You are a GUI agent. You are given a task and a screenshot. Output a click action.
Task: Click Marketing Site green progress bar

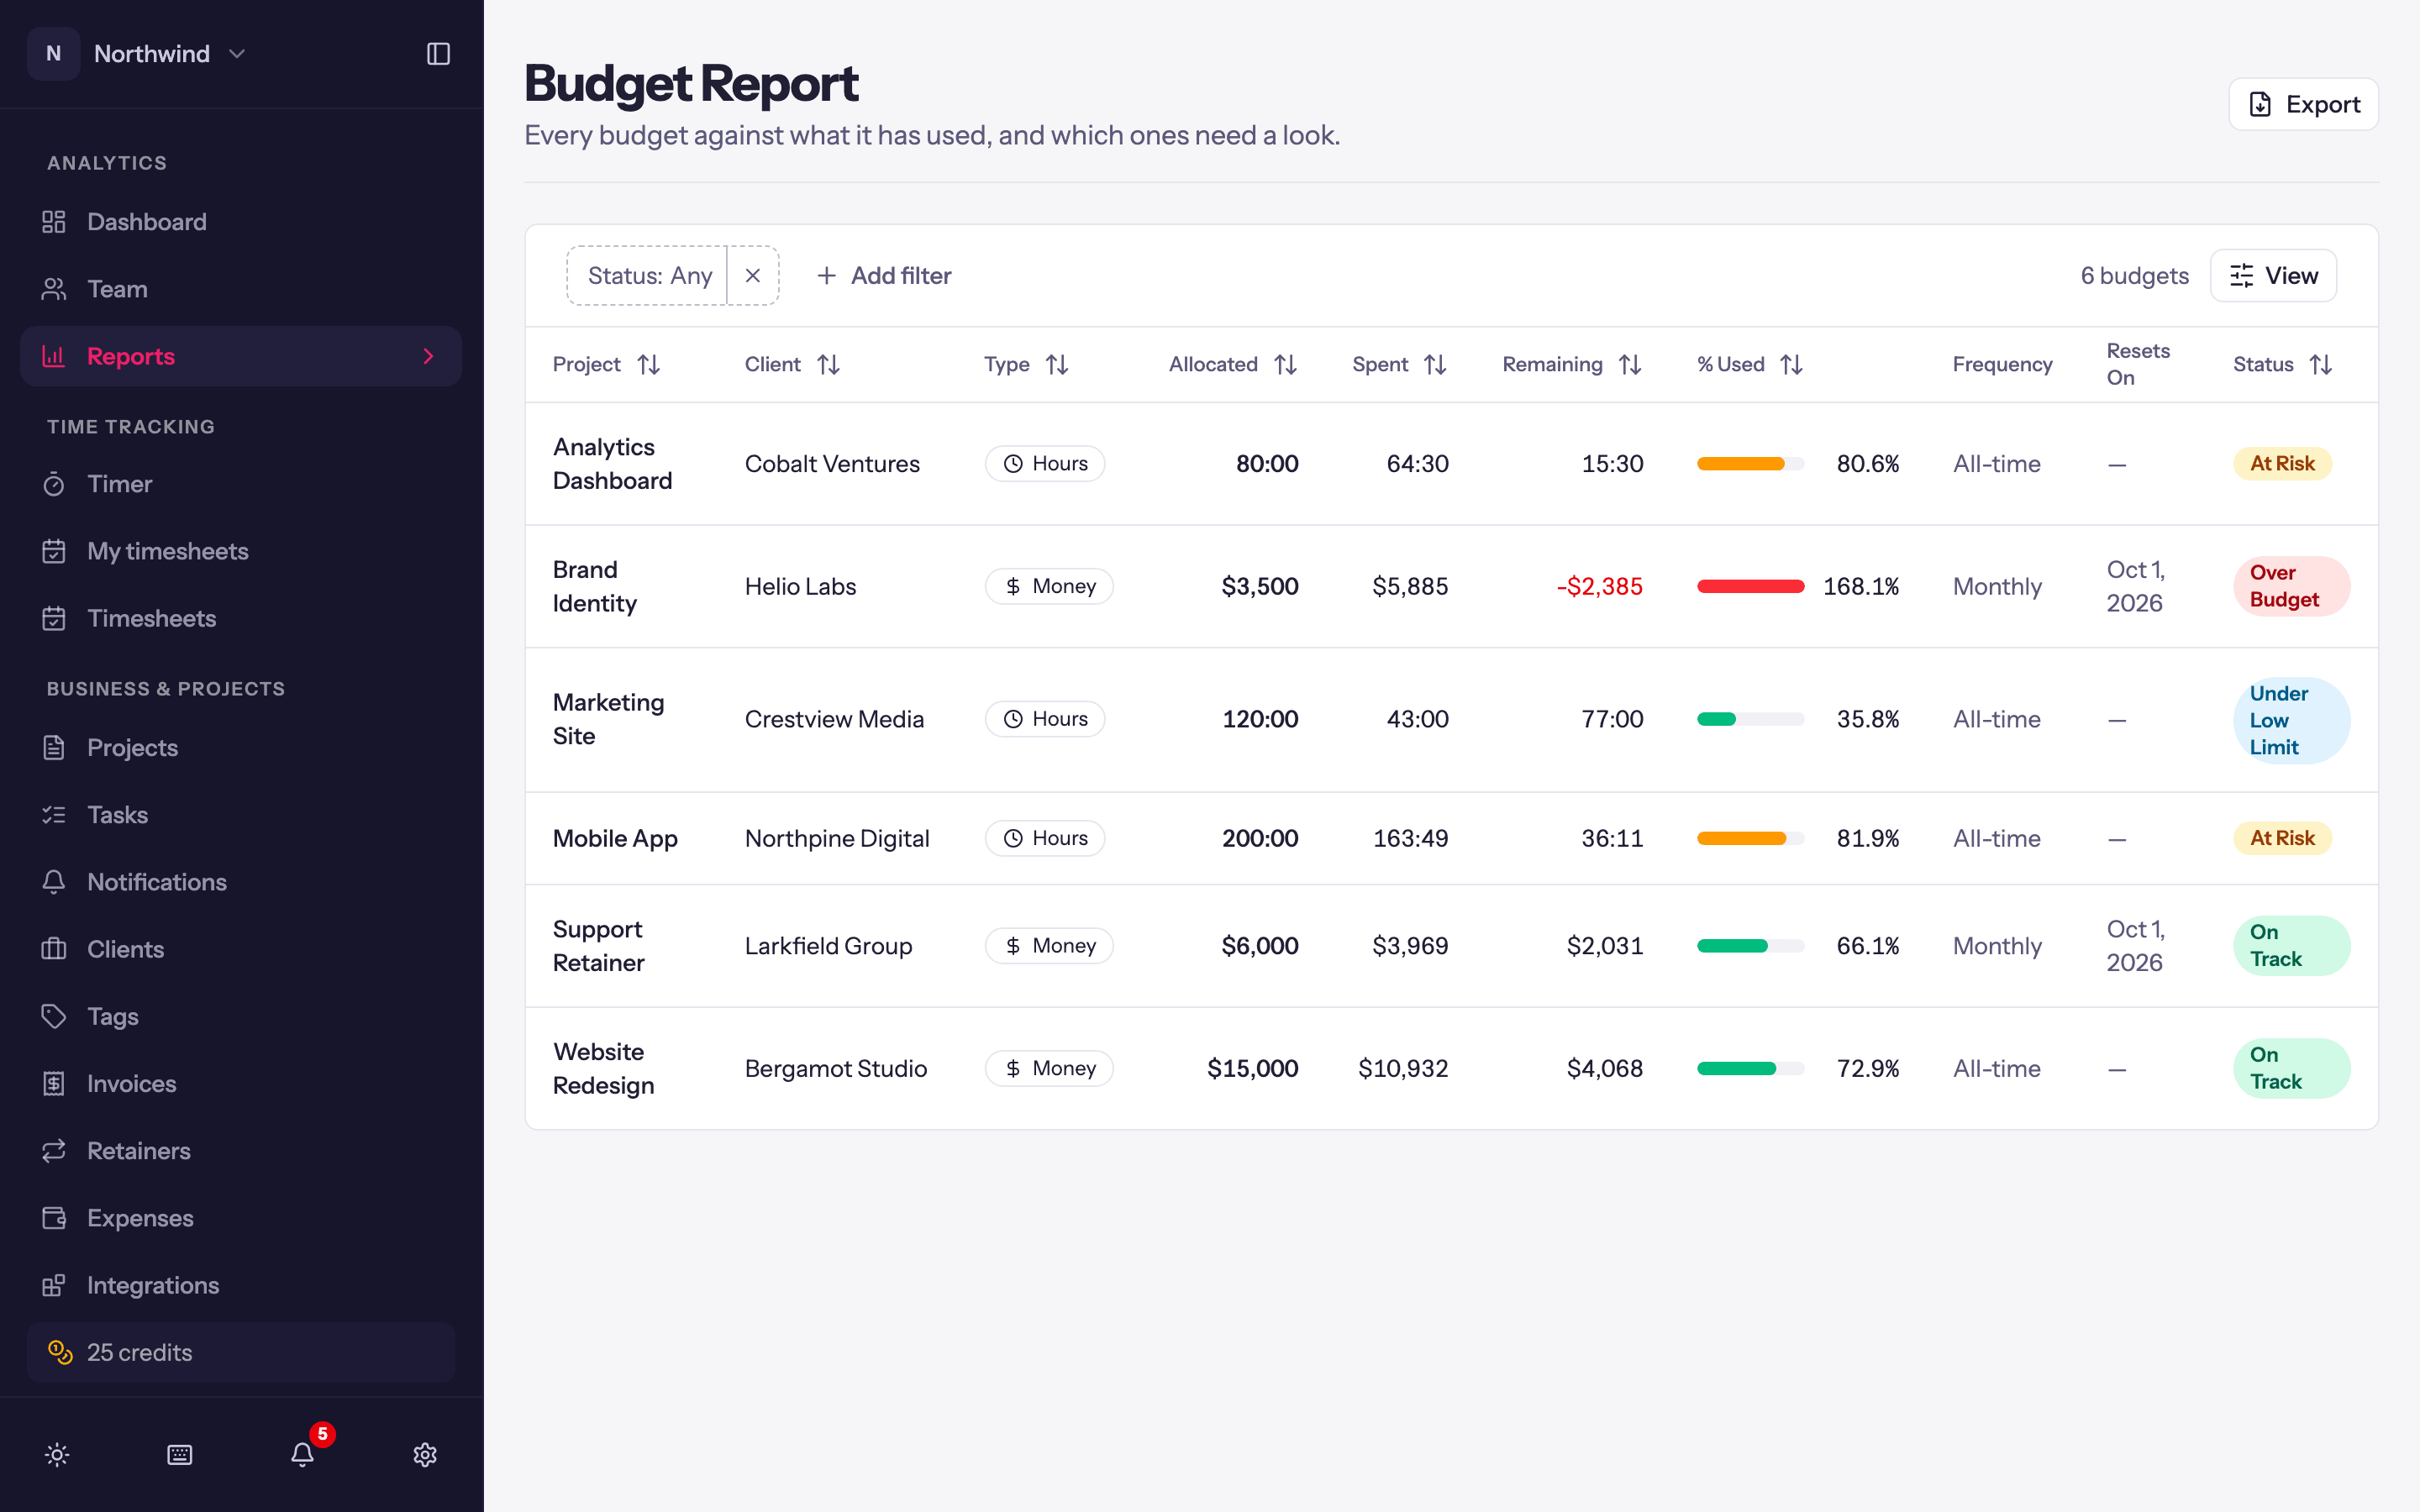(1750, 719)
